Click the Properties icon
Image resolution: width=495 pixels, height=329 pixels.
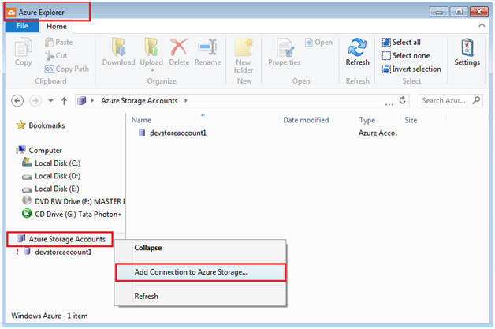pos(285,47)
